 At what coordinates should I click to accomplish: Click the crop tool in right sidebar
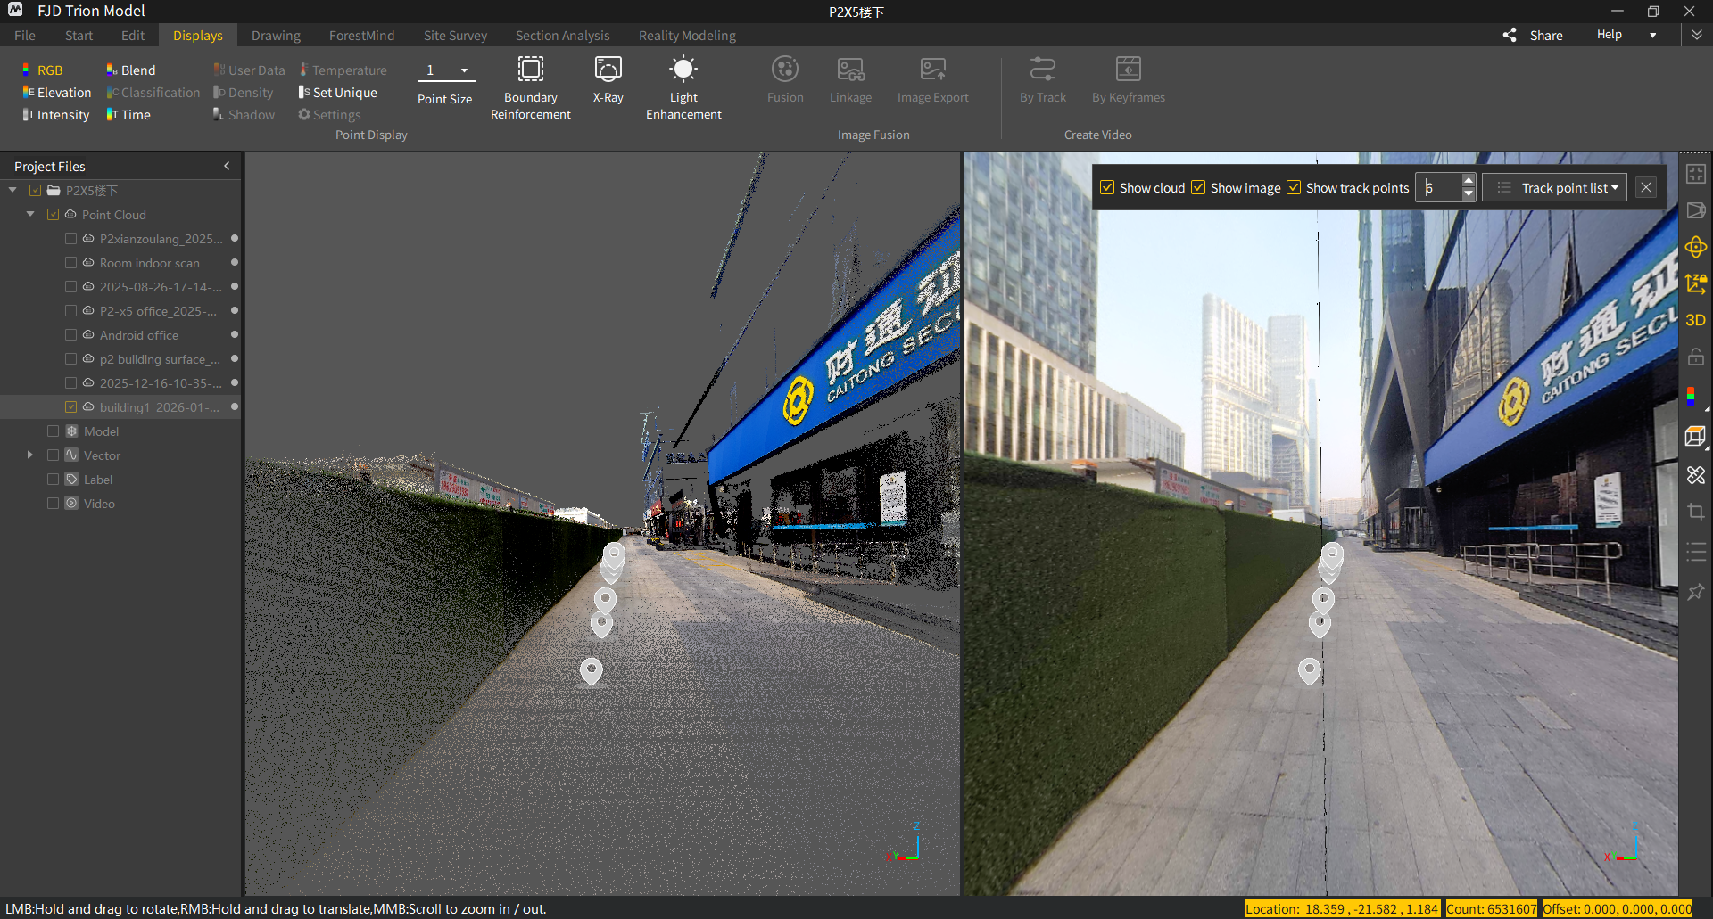[x=1695, y=512]
